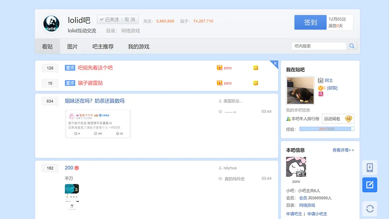The height and width of the screenshot is (219, 389).
Task: Click the crown icon beside the first zoro
Action: click(219, 68)
